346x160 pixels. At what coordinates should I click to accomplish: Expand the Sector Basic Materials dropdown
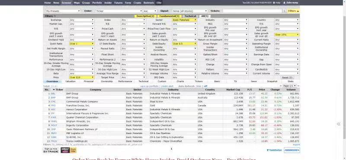(x=184, y=20)
